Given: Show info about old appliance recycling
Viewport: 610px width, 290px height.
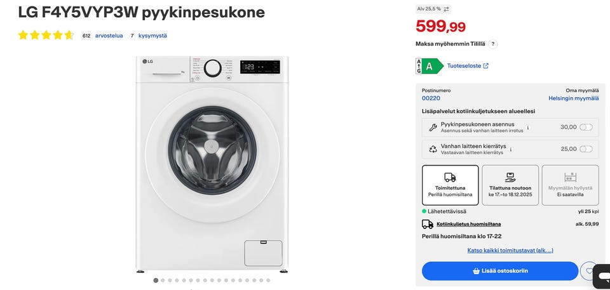Looking at the screenshot, I should point(511,149).
